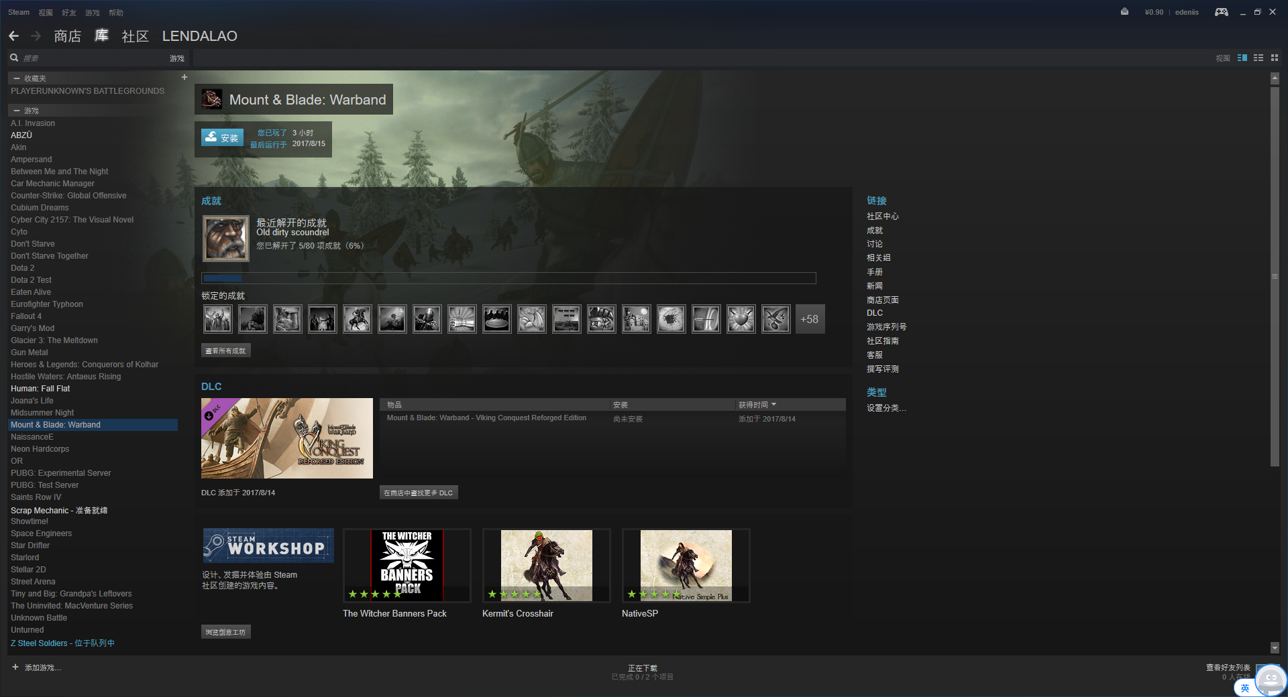
Task: Click the English input method indicator
Action: [x=1244, y=688]
